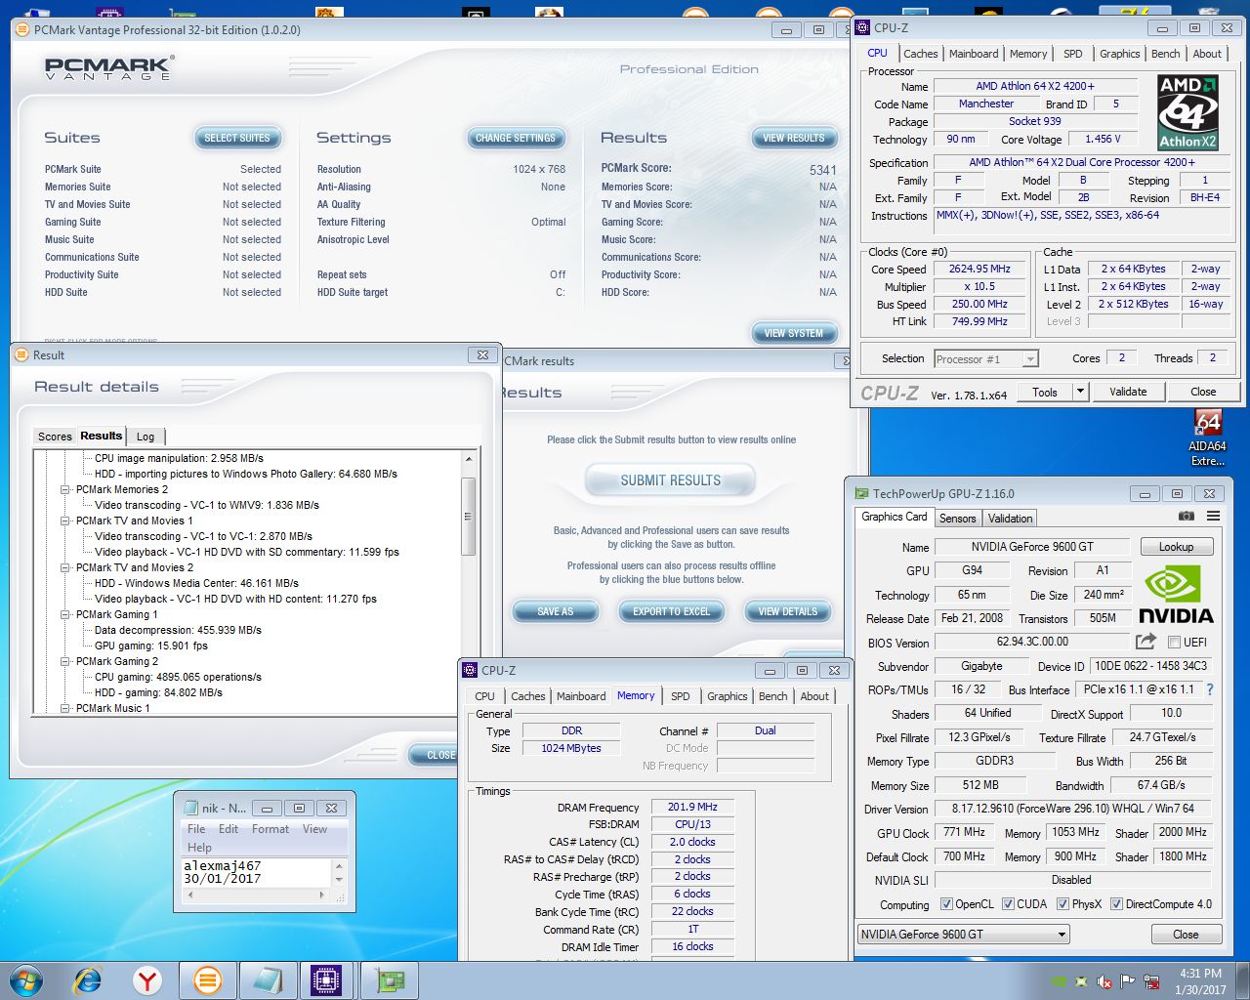The width and height of the screenshot is (1250, 1000).
Task: Switch to the Sensors tab in GPU-Z
Action: (x=957, y=519)
